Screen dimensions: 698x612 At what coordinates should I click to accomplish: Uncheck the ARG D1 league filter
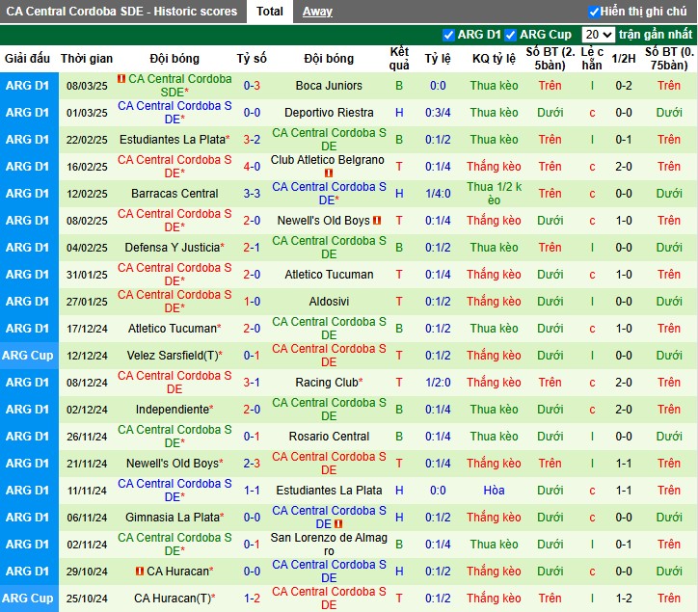click(x=448, y=35)
